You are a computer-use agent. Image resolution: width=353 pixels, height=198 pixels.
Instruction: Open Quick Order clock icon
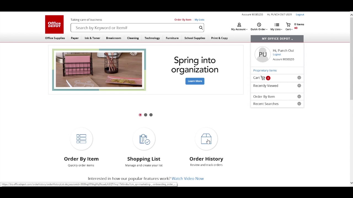(259, 25)
